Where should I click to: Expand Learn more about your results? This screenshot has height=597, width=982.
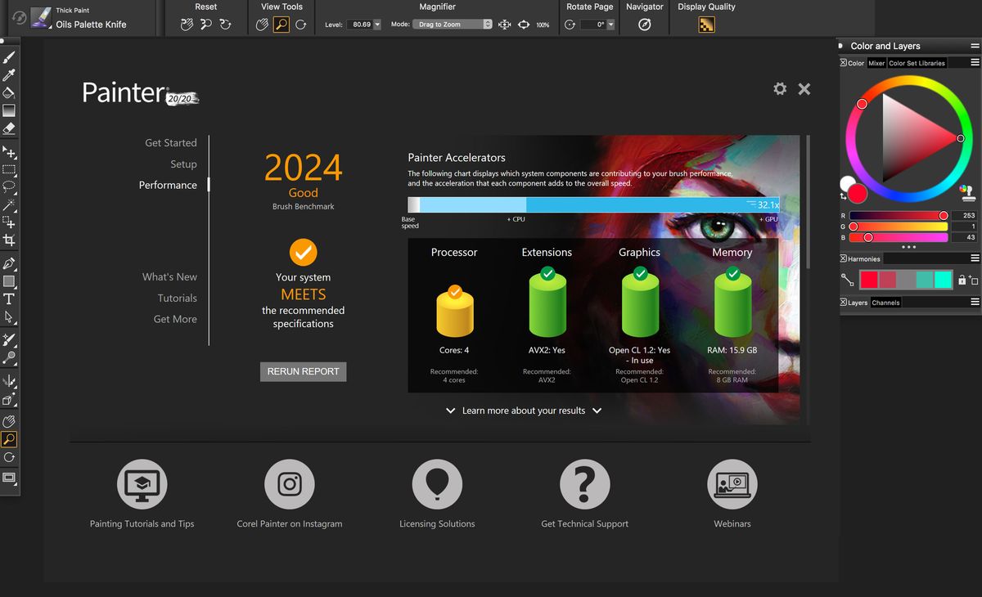(x=524, y=411)
